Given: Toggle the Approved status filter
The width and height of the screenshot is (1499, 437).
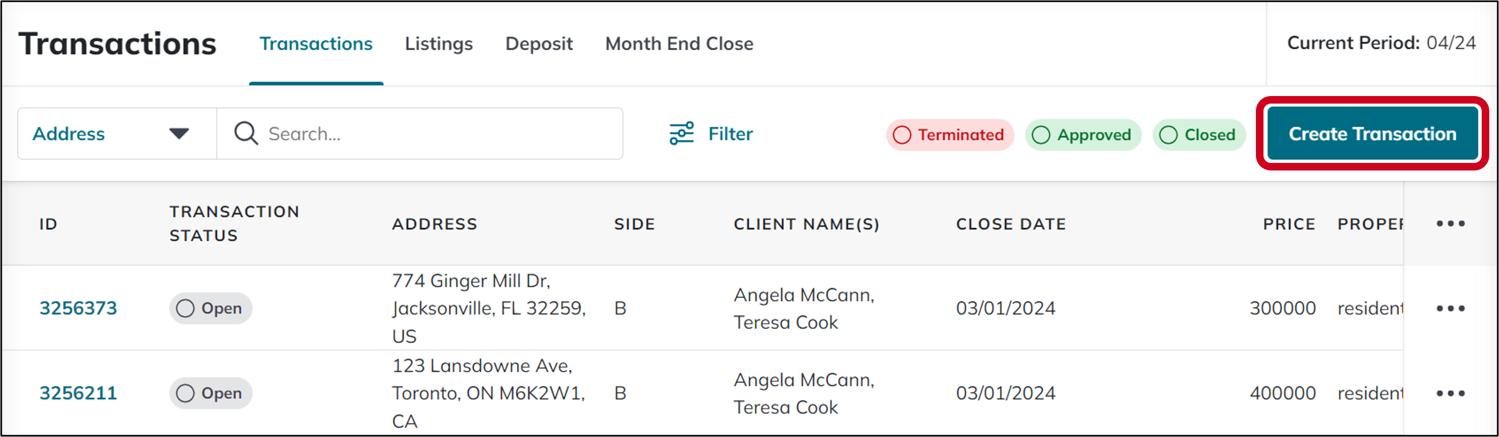Looking at the screenshot, I should [x=1083, y=135].
